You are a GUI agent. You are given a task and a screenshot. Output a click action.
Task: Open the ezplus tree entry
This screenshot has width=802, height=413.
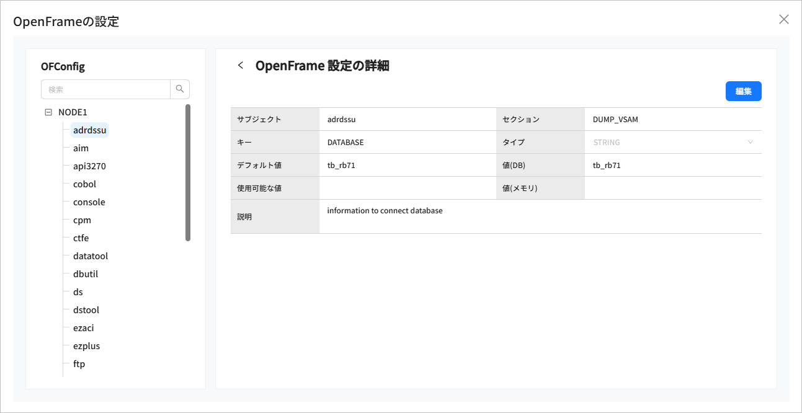[86, 346]
